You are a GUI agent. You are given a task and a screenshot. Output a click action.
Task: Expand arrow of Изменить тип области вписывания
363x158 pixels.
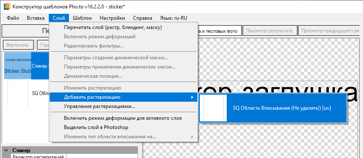(192, 137)
